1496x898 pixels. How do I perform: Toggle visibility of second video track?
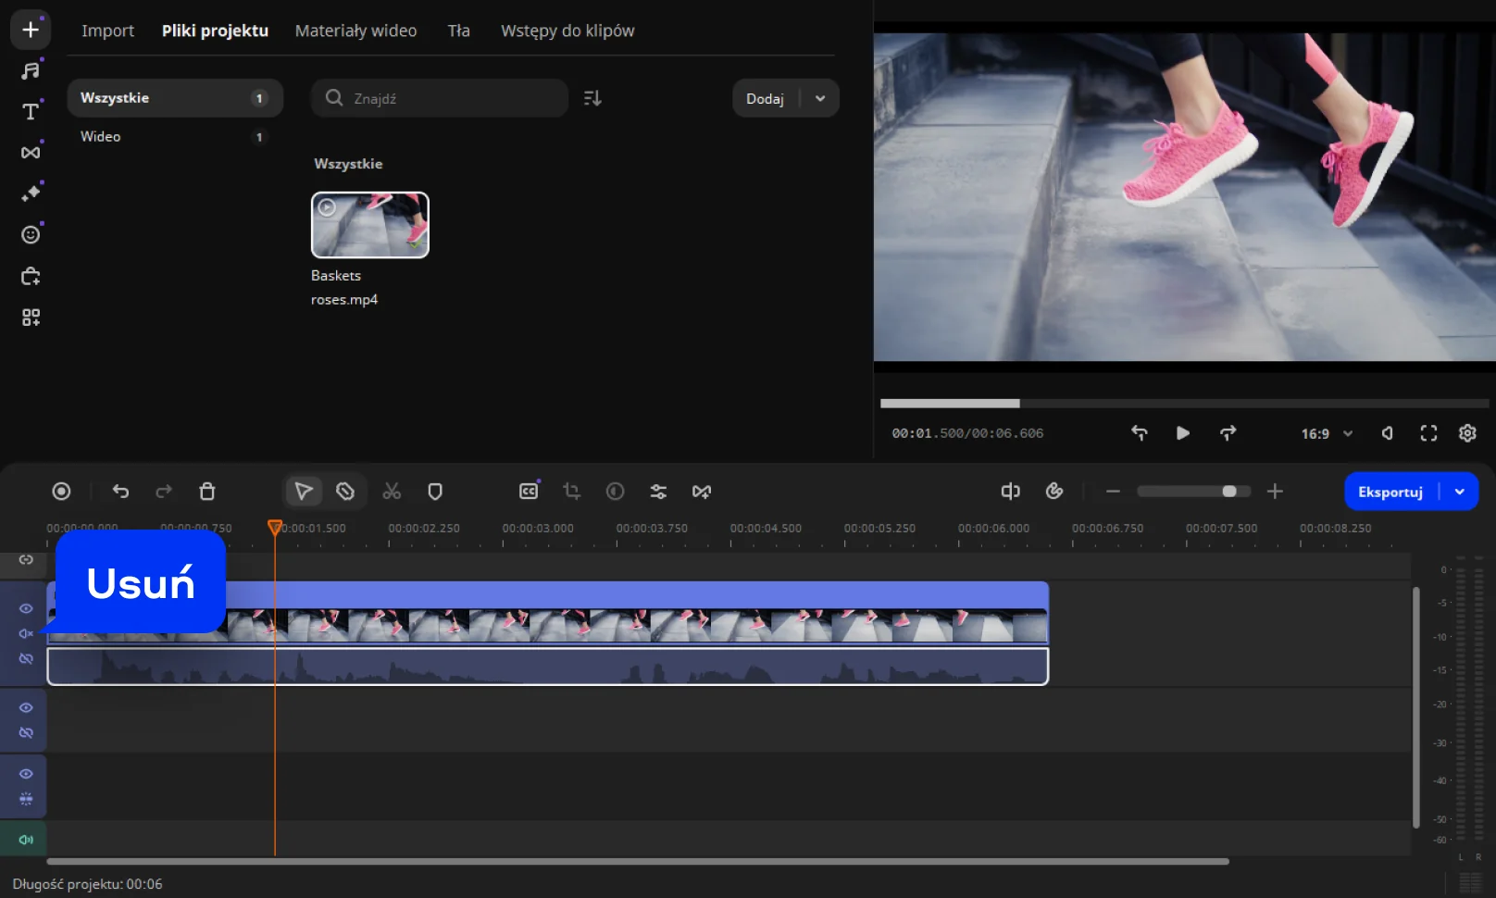(26, 707)
